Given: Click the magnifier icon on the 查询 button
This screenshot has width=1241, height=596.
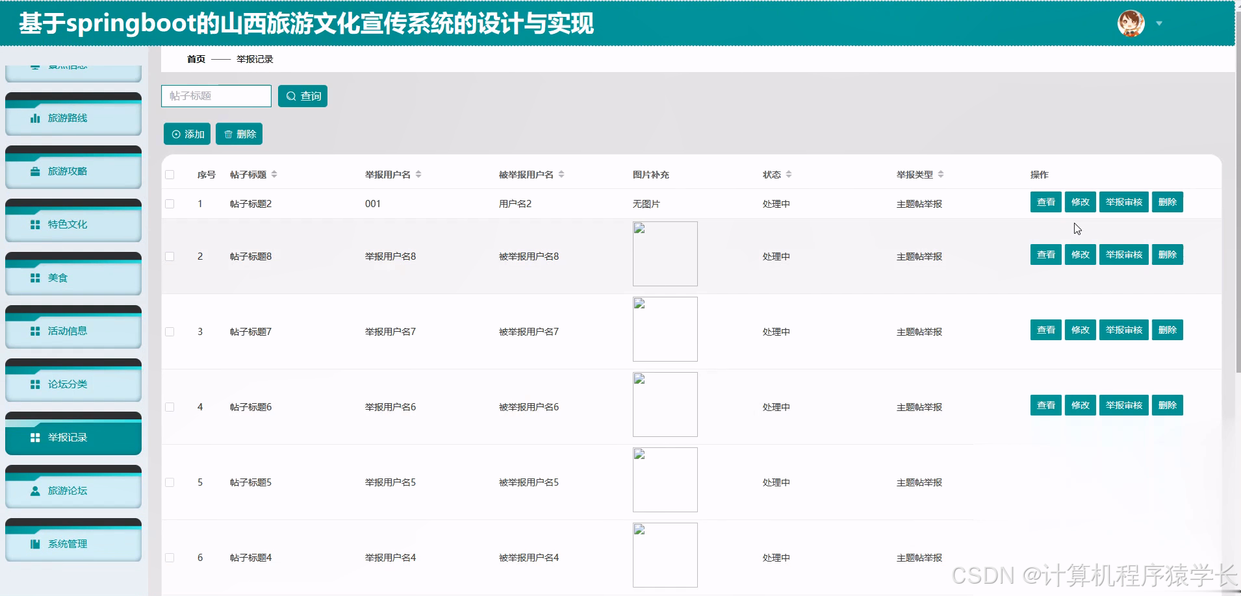Looking at the screenshot, I should point(292,95).
